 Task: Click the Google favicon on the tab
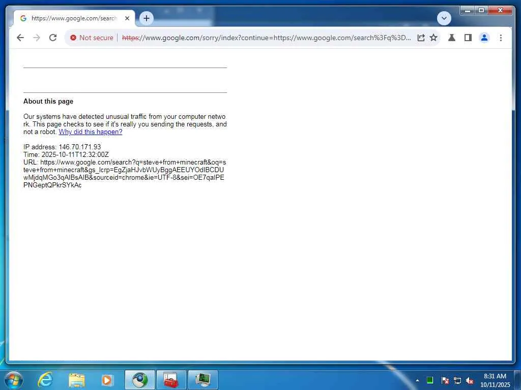[23, 18]
